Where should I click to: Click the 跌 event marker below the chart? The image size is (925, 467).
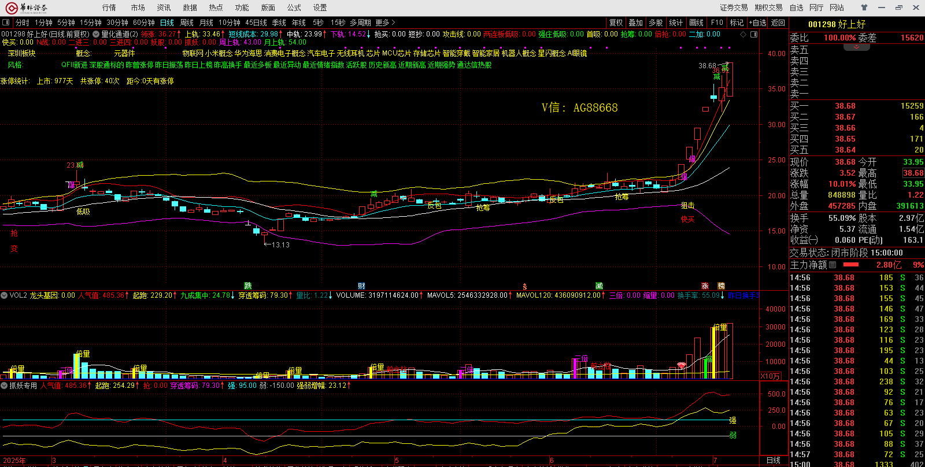248,286
